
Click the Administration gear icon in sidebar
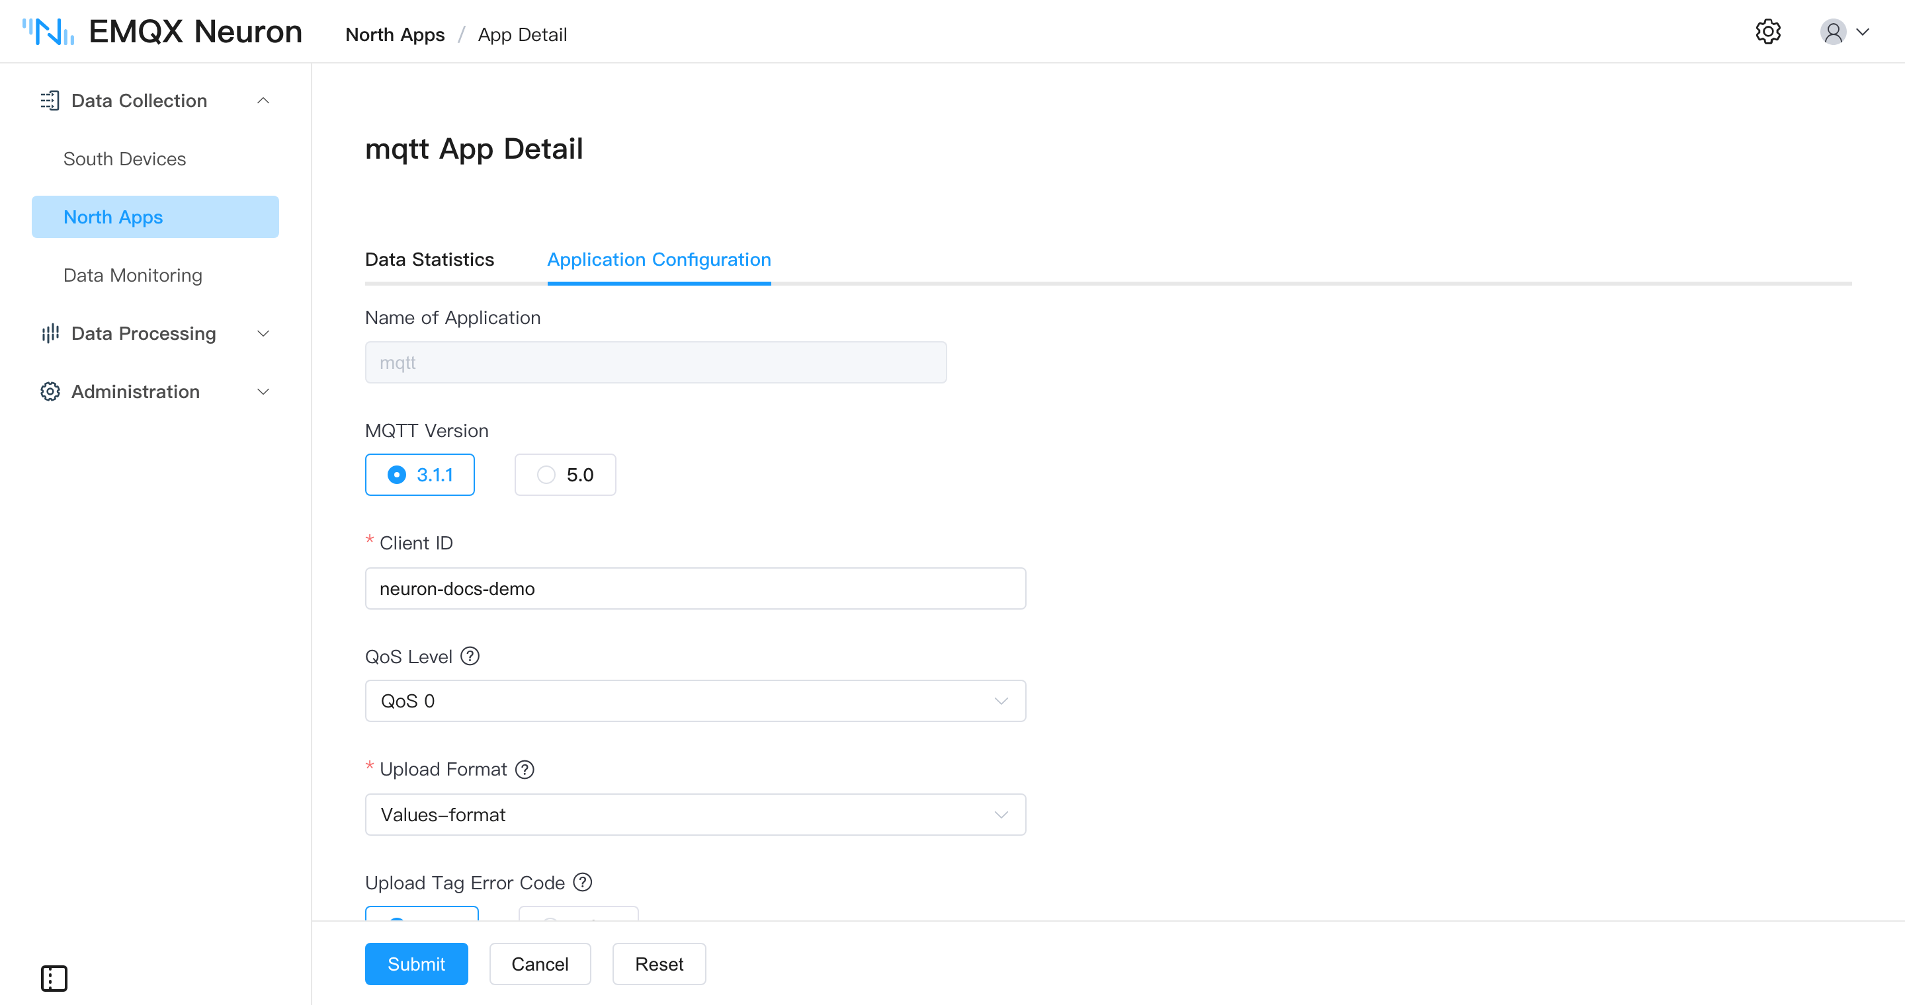(50, 391)
